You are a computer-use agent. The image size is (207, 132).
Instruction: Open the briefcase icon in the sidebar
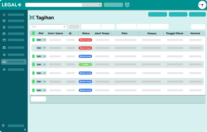pos(4,34)
